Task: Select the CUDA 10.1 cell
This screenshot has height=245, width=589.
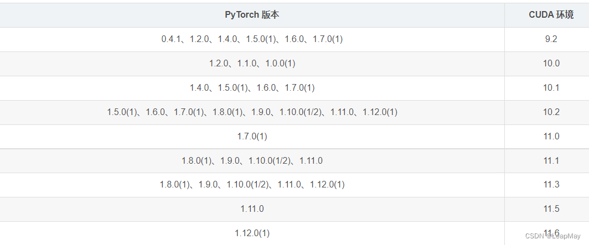Action: (551, 88)
